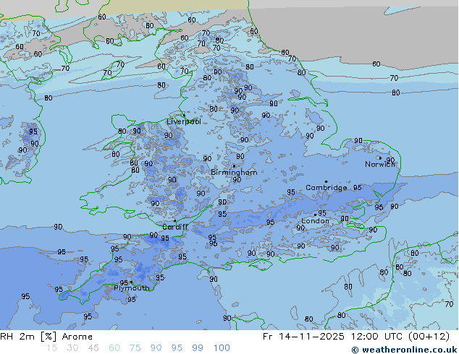Open the weatheronline.co.uk copyright link

[x=404, y=349]
